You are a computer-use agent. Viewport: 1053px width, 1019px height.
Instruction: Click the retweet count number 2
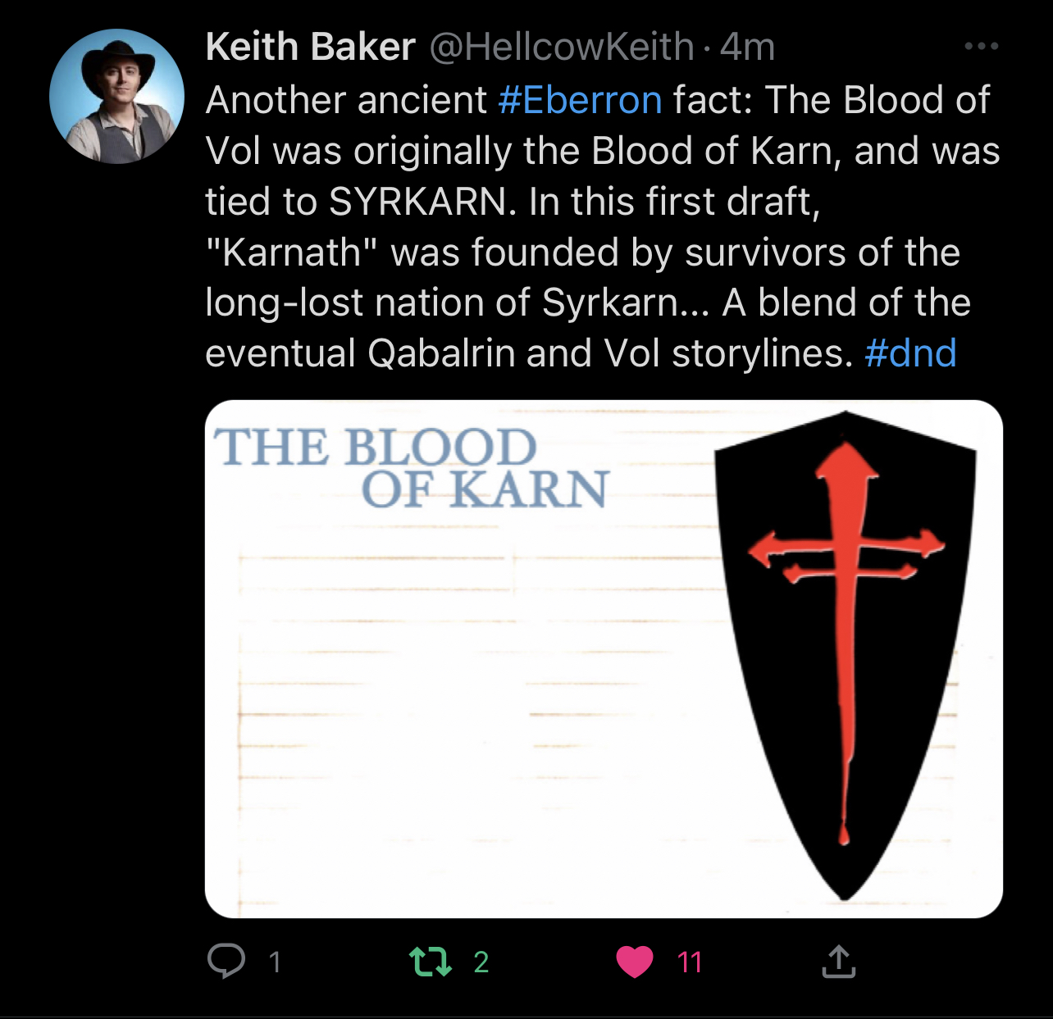pyautogui.click(x=481, y=962)
